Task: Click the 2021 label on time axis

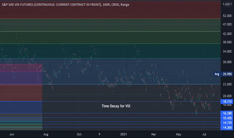Action: 124,134
